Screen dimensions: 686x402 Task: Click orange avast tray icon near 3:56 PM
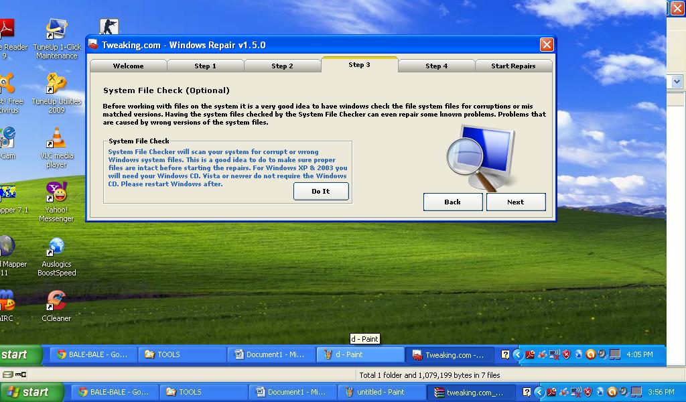pos(612,392)
